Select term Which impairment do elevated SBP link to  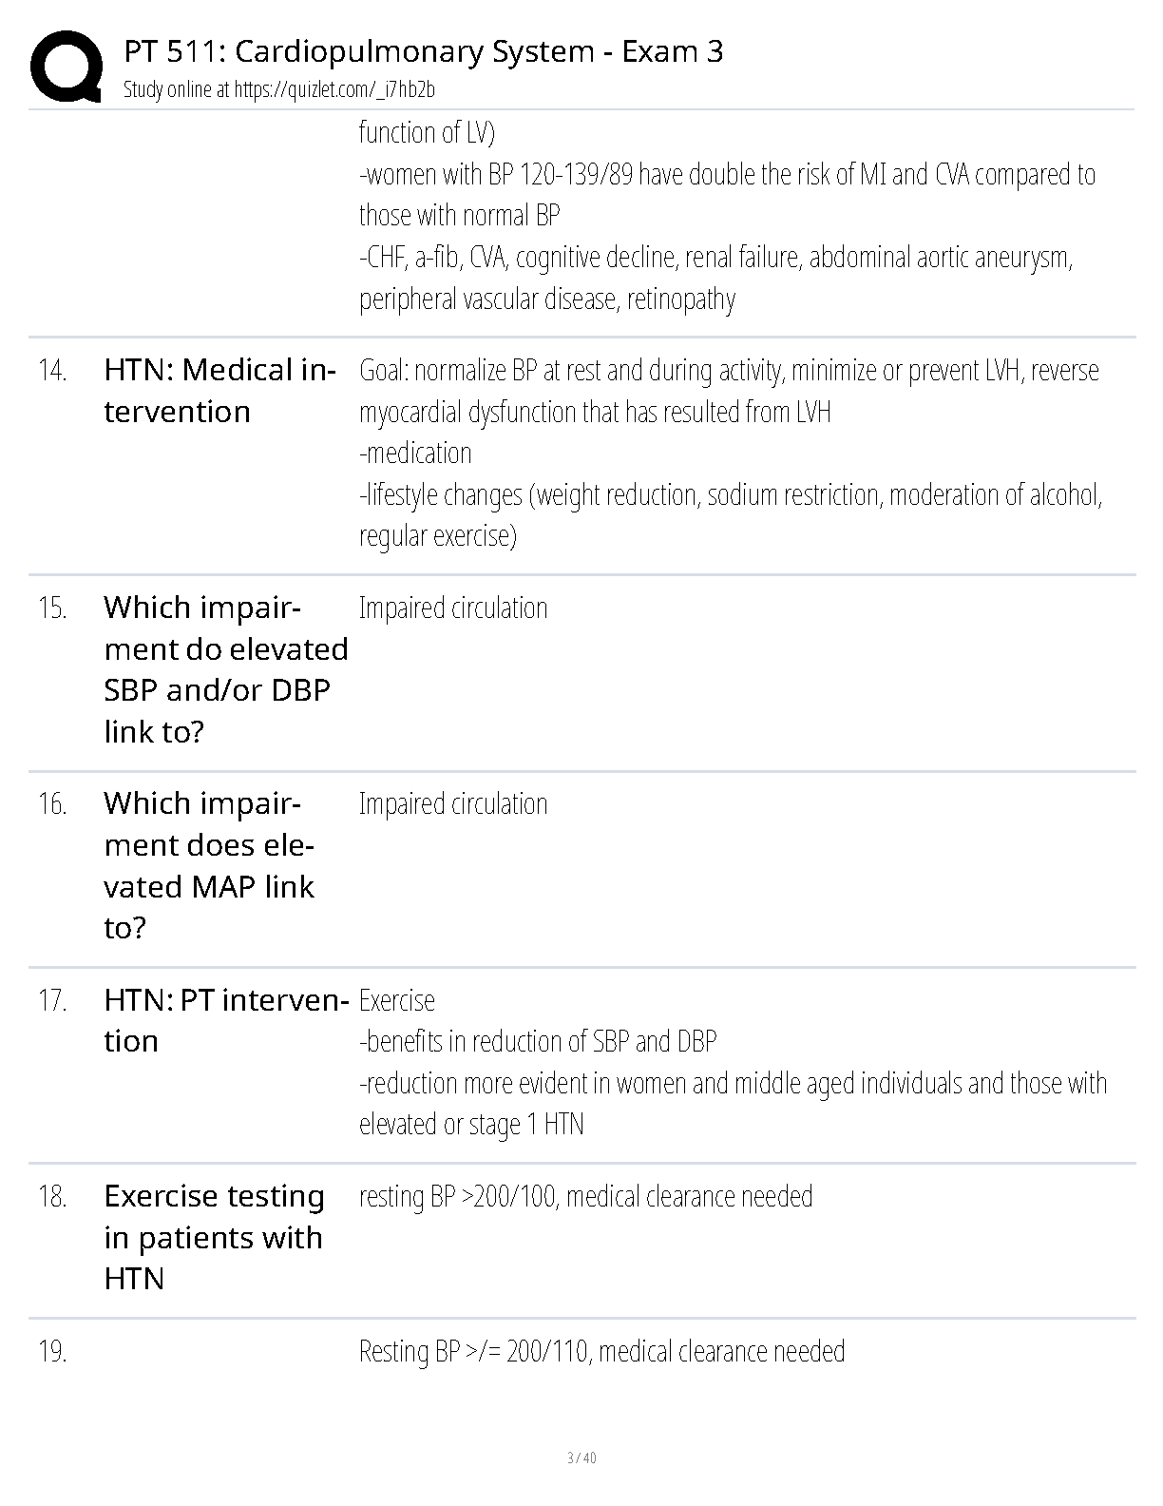click(x=226, y=669)
